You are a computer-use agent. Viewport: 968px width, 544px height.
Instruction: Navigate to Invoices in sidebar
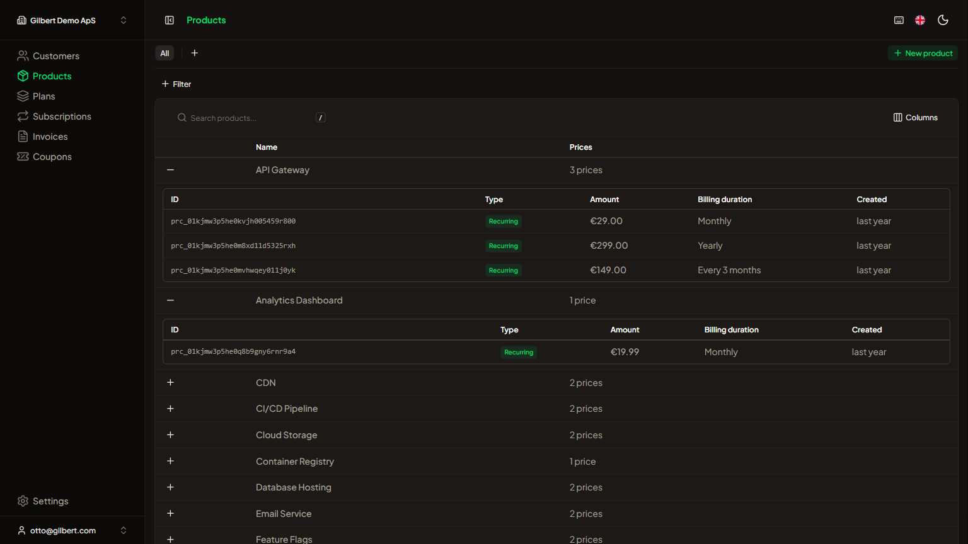(50, 137)
